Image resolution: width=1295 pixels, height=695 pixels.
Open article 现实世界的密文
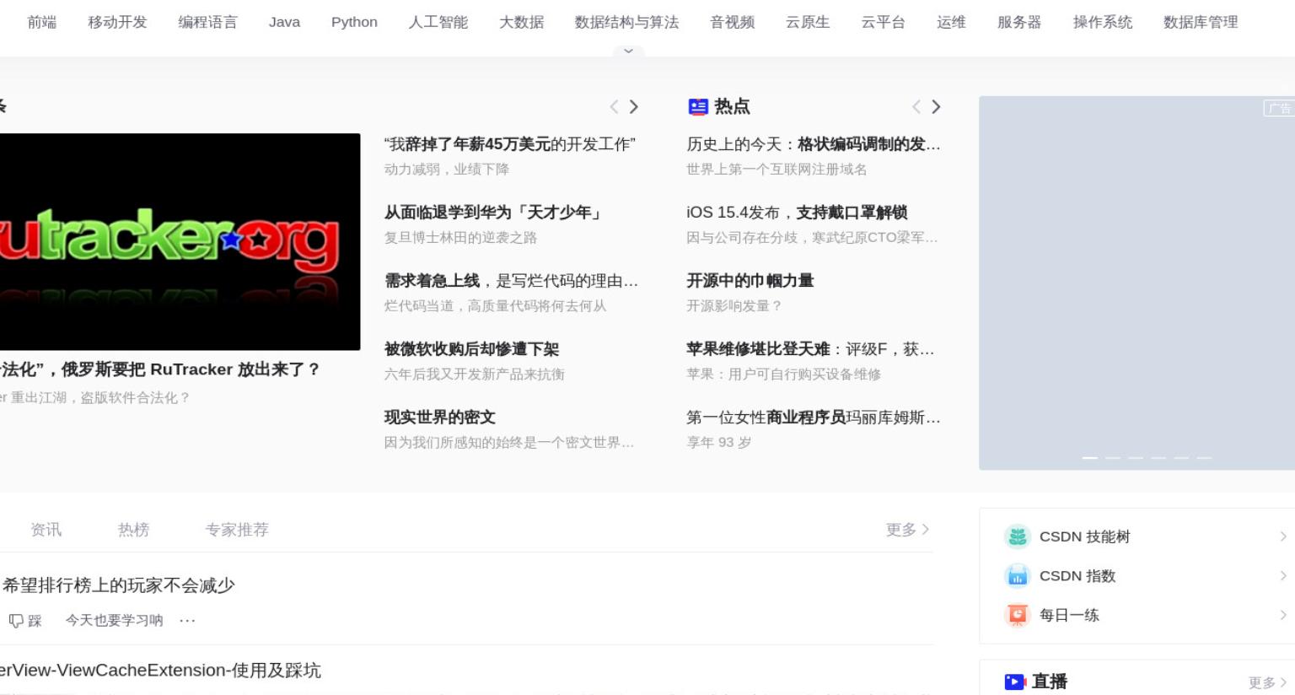pos(440,418)
